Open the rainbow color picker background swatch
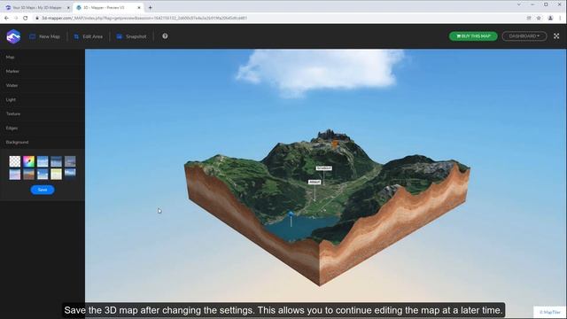This screenshot has height=319, width=567. point(28,161)
